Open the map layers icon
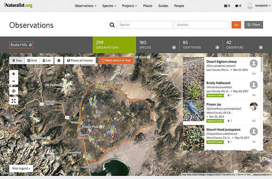The width and height of the screenshot is (272, 179). [x=59, y=60]
